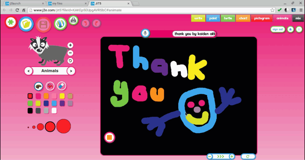The image size is (305, 160).
Task: Open the yellow folder files icon
Action: [26, 24]
